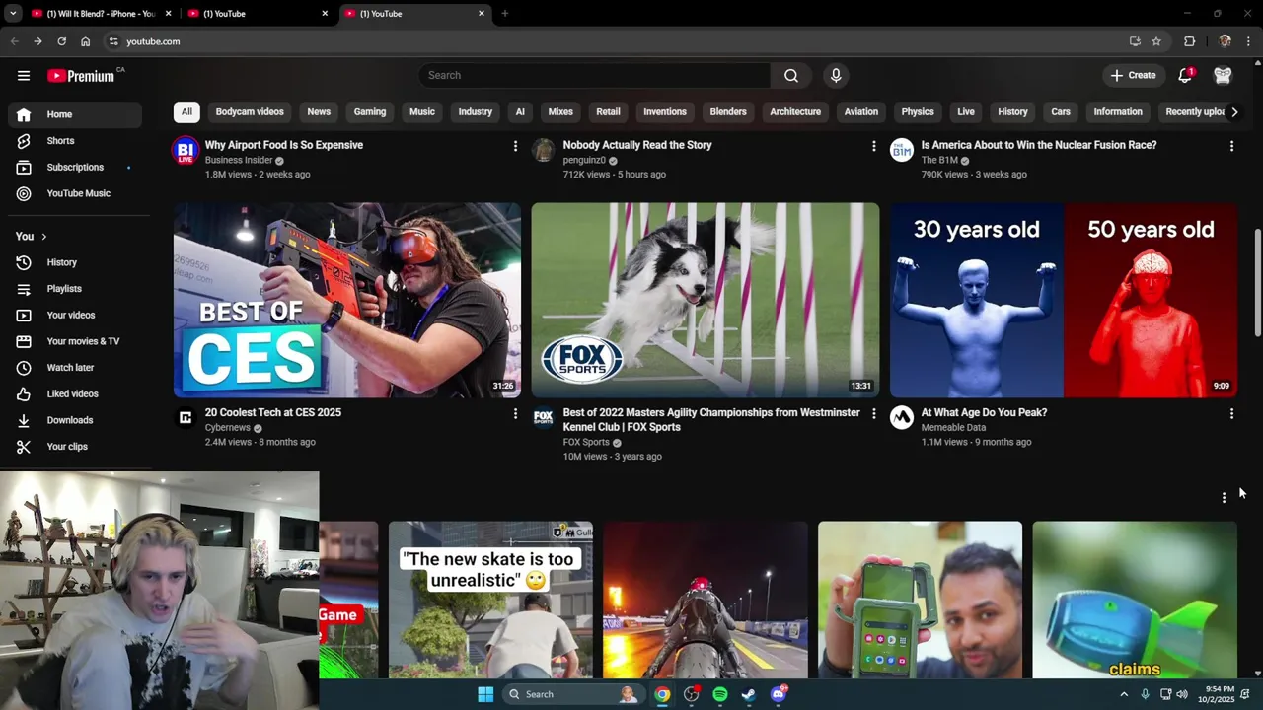The width and height of the screenshot is (1263, 710).
Task: Open watch History in sidebar
Action: [x=75, y=262]
